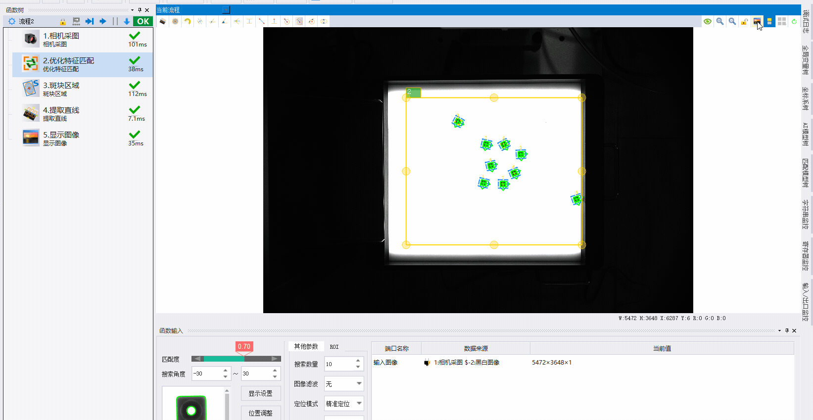
Task: Click the single-step run arrow icon
Action: point(90,21)
